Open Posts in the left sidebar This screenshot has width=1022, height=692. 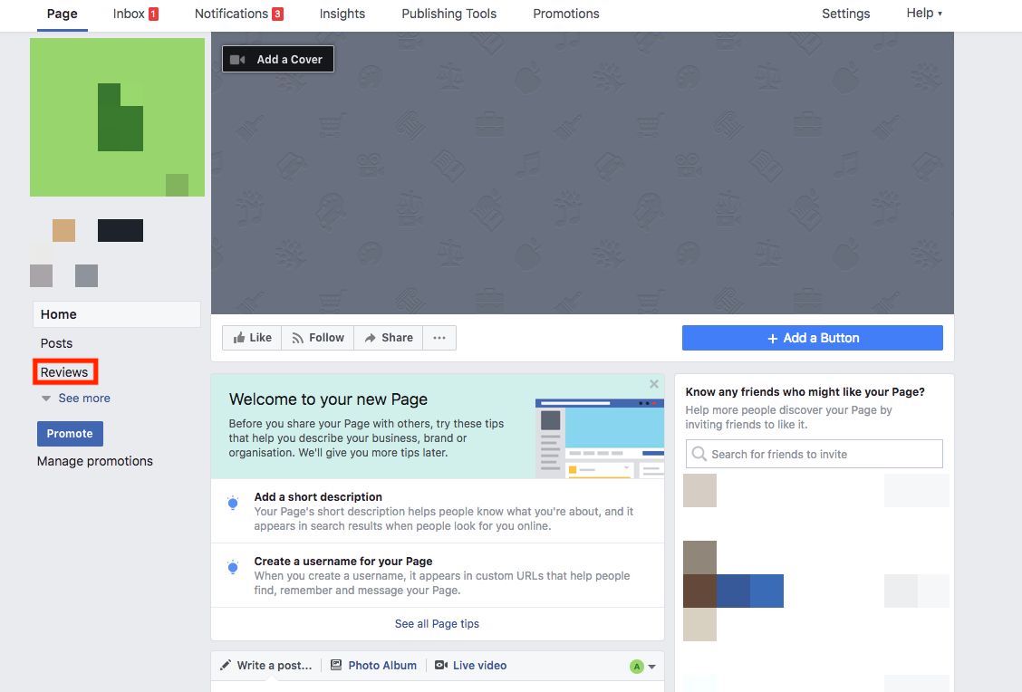[x=56, y=343]
